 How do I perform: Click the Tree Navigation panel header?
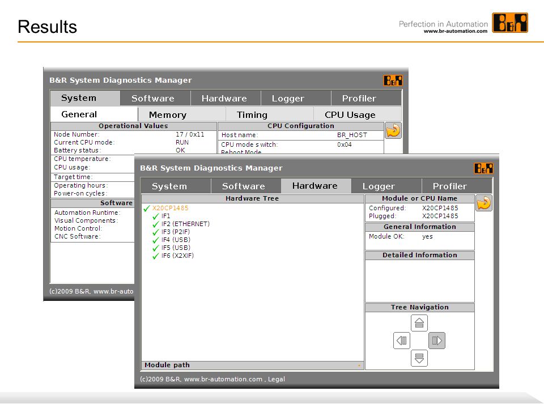pyautogui.click(x=420, y=307)
